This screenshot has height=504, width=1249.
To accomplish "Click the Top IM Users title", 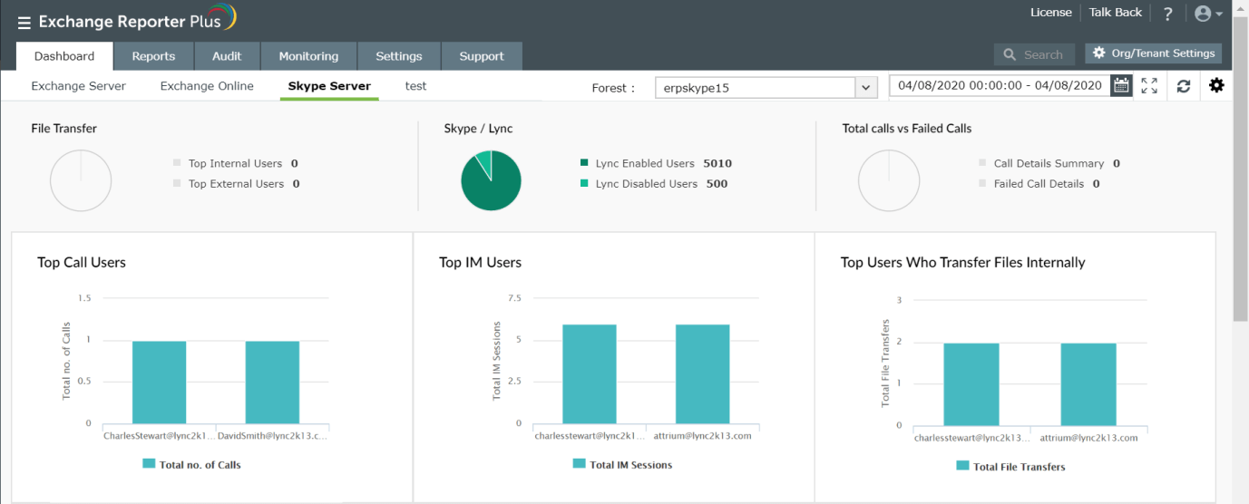I will (481, 263).
